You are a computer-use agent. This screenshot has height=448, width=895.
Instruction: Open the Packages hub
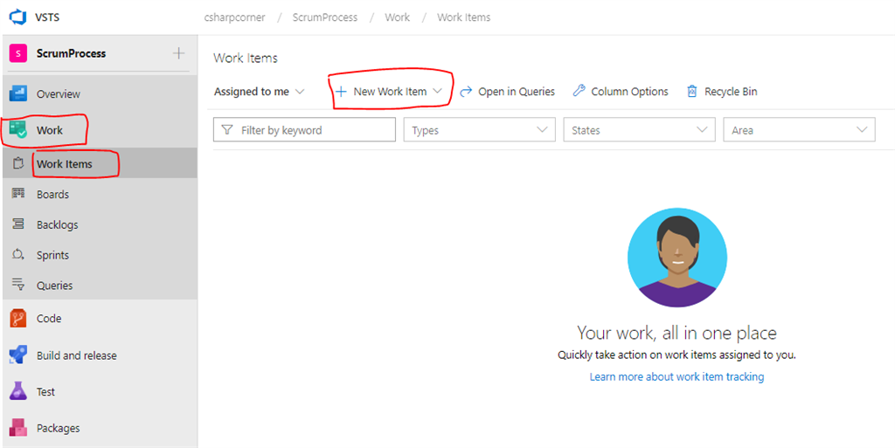click(100, 428)
